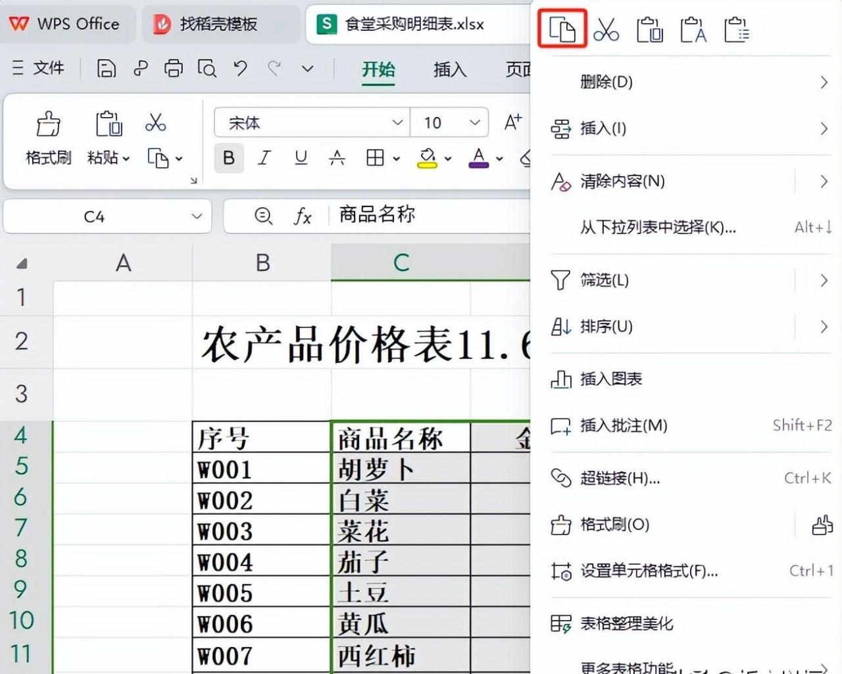Apply purple font color

479,158
